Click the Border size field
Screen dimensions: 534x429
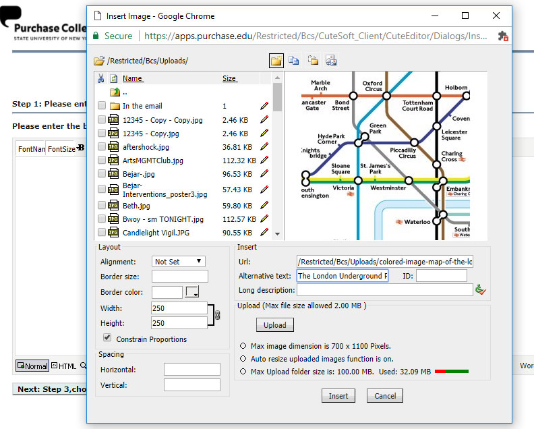click(180, 277)
